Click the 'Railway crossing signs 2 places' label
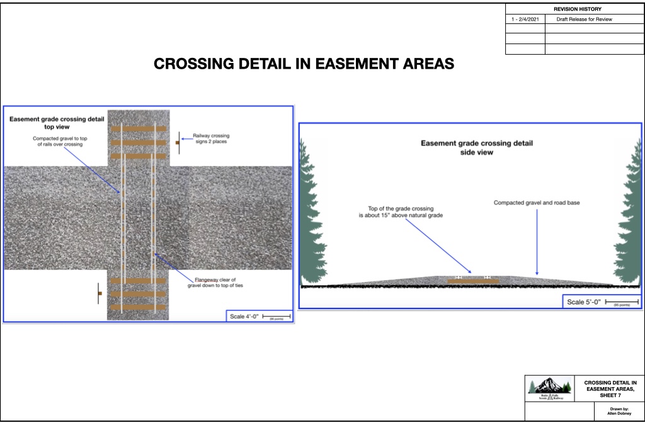This screenshot has width=645, height=423. pos(211,138)
